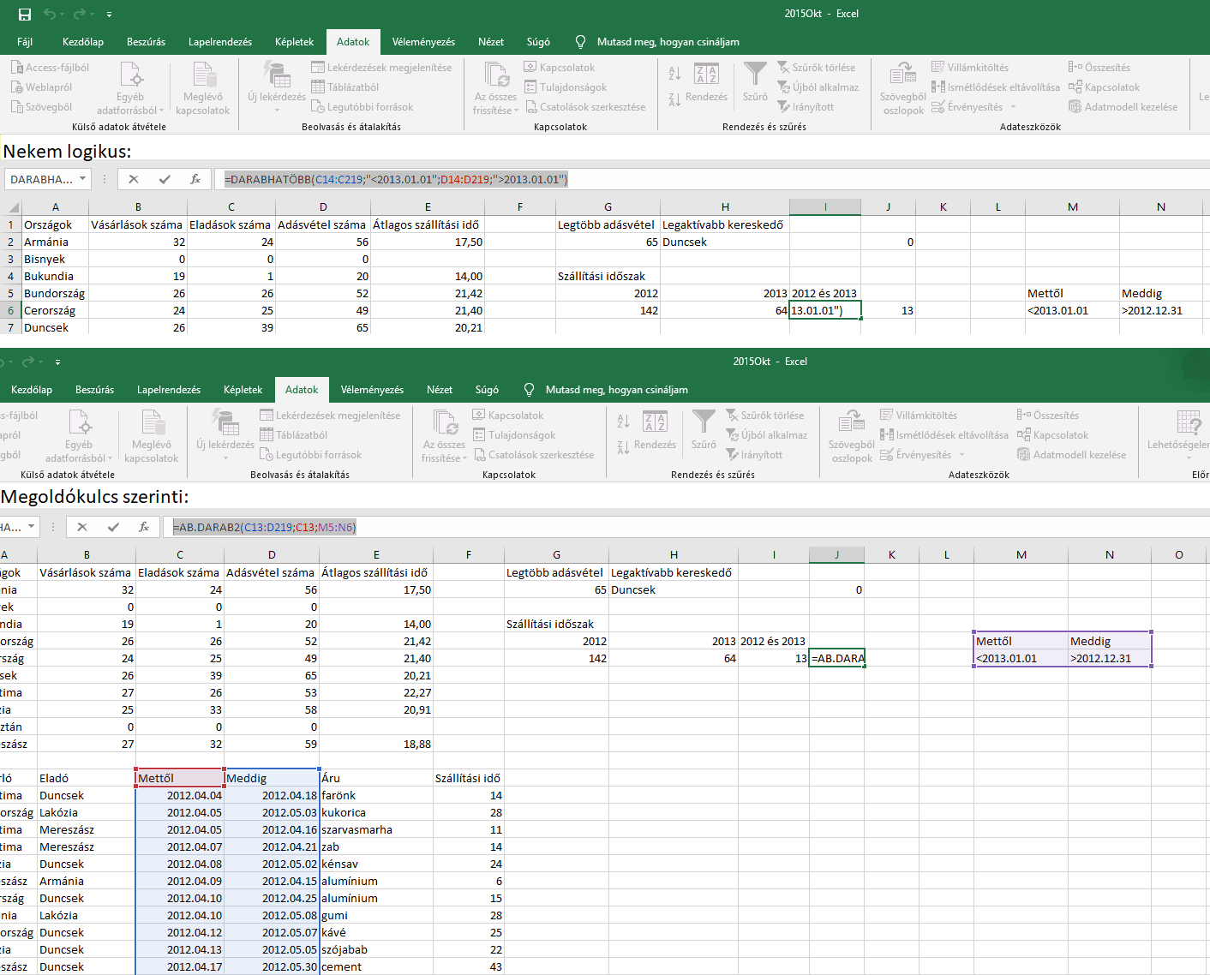Click the 'Szállítási idő' header cell in lower sheet
Screen dimensions: 1210x975
coord(469,778)
